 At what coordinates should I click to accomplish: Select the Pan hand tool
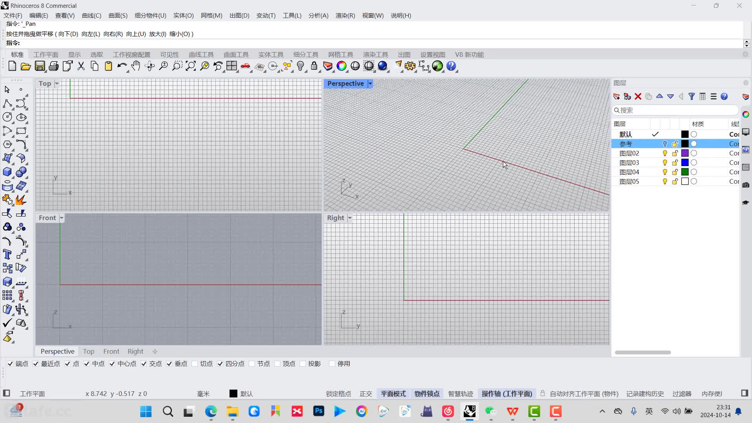click(136, 66)
